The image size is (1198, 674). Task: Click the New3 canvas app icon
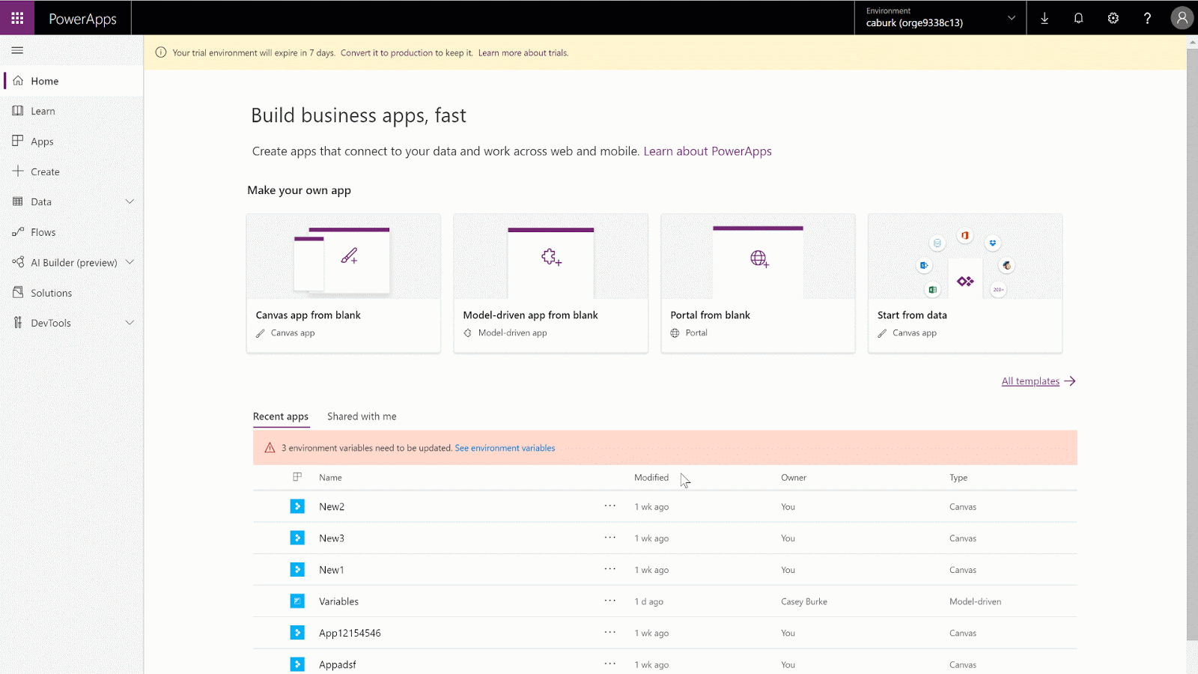(297, 538)
